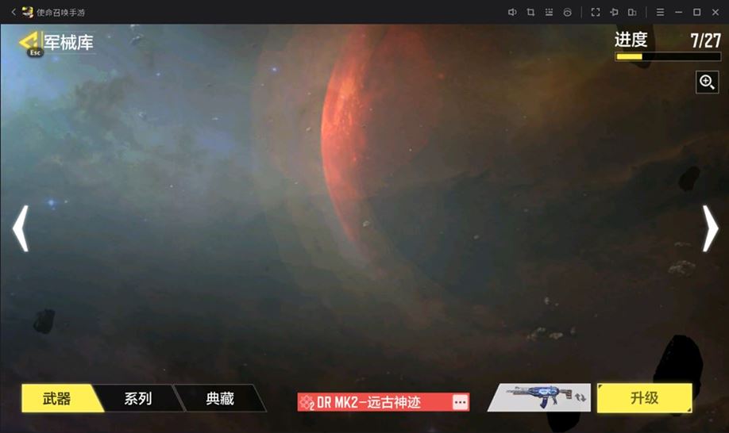Viewport: 729px width, 433px height.
Task: Go back from 军械库 using yellow arrow
Action: [x=31, y=44]
